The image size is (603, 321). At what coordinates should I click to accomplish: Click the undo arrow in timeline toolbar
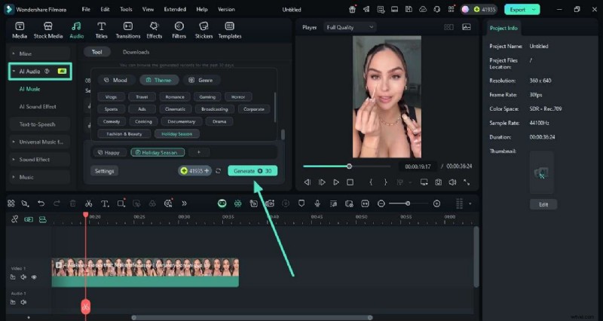pos(41,203)
